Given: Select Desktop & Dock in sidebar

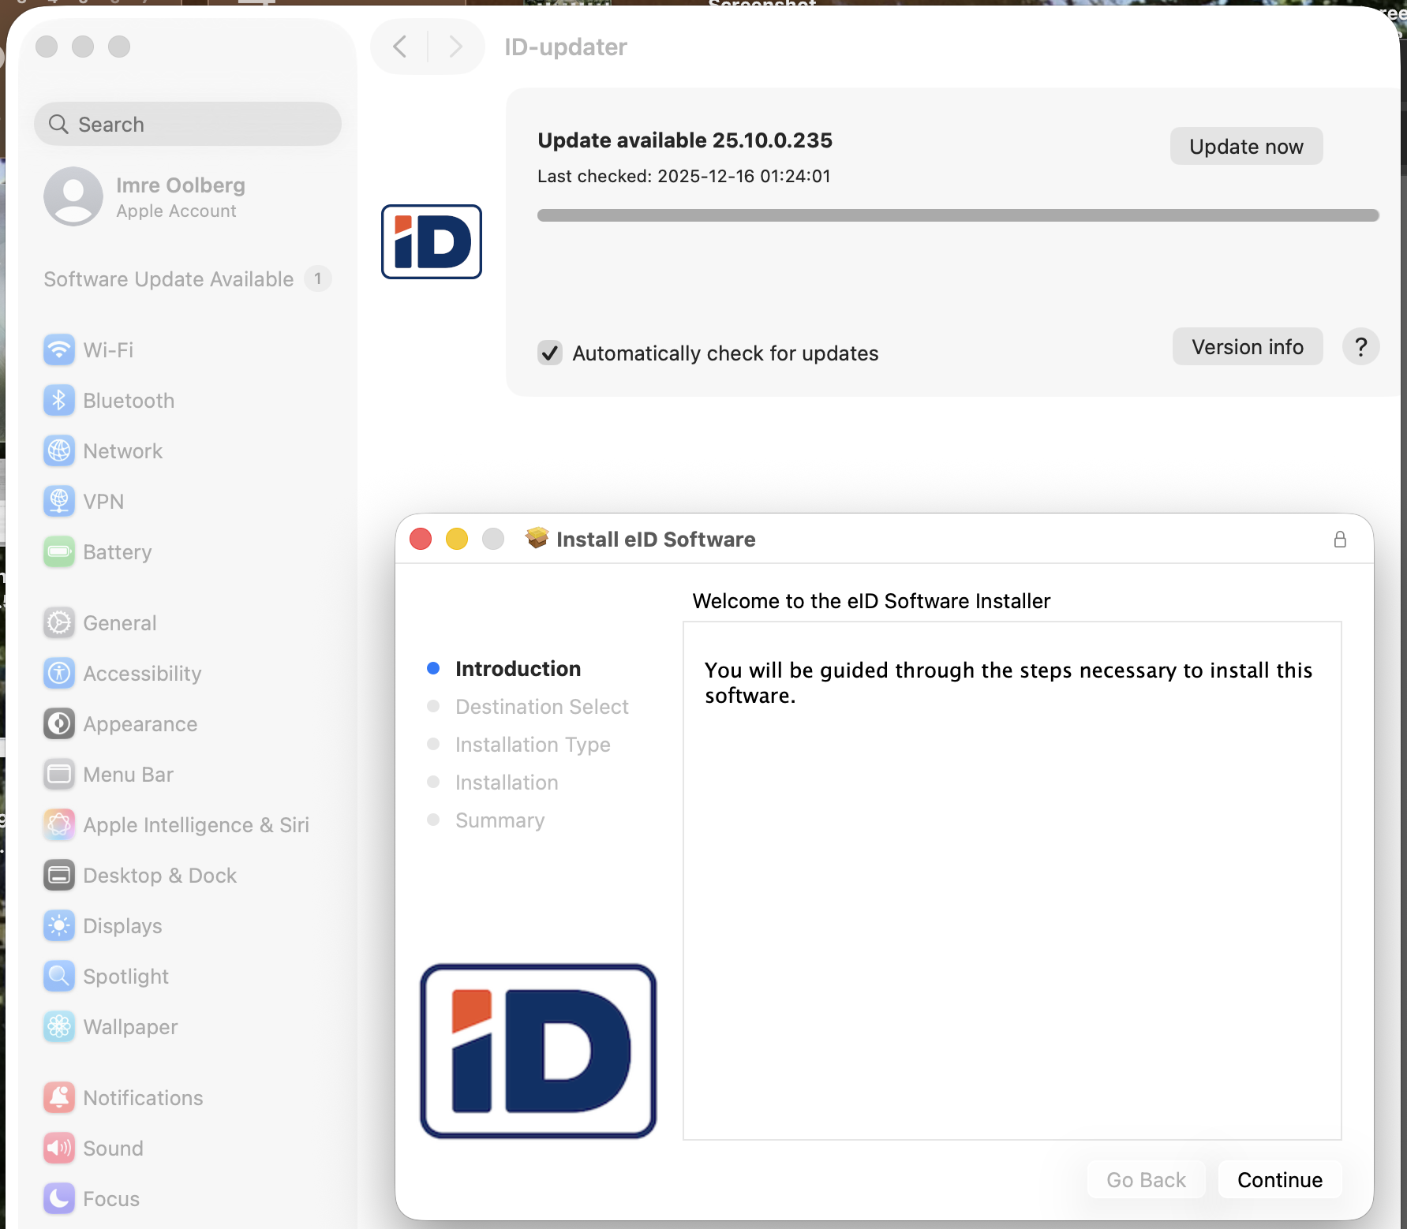Looking at the screenshot, I should click(x=159, y=876).
